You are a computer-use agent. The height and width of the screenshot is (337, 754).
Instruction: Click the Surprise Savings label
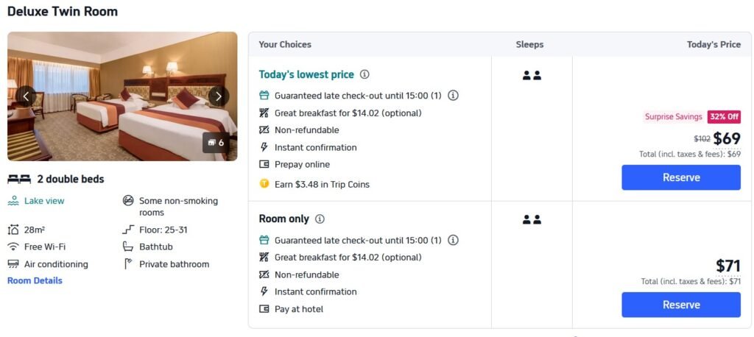coord(673,117)
